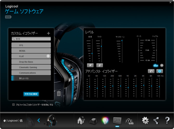The image size is (174, 129).
Task: Select the MOBA equalizer preset
Action: point(31,51)
